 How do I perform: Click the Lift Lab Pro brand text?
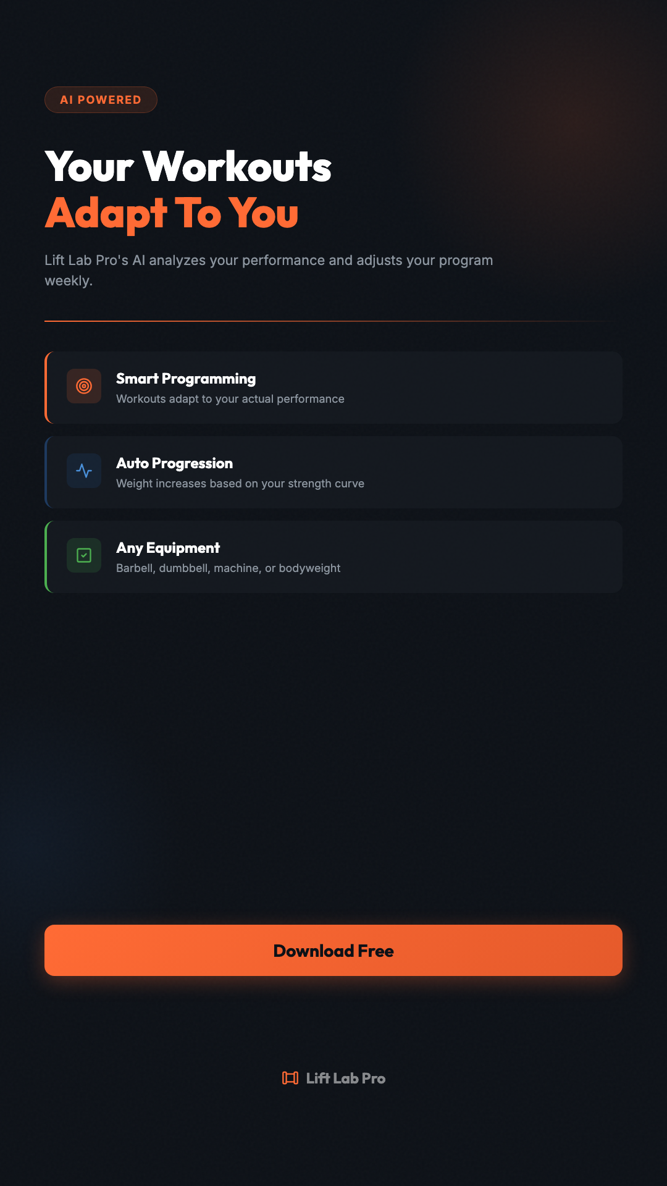tap(346, 1079)
